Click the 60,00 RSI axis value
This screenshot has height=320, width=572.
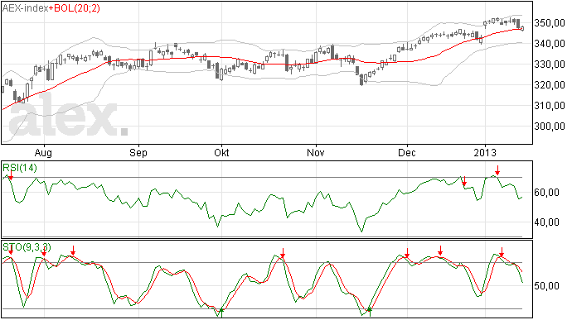546,193
